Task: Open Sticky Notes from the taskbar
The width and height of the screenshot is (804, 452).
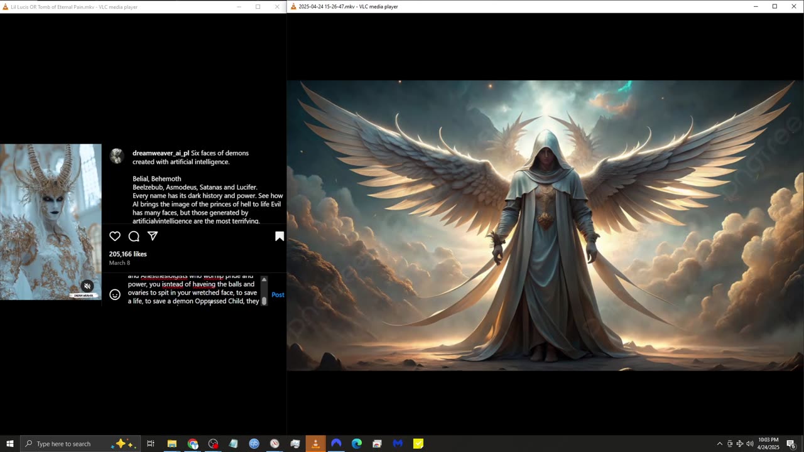Action: [x=418, y=444]
